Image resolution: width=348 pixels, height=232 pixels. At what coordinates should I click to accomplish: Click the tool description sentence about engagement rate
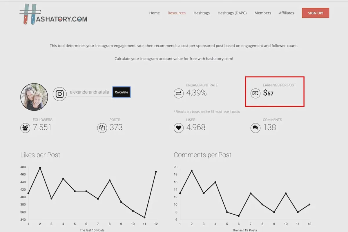pyautogui.click(x=174, y=46)
